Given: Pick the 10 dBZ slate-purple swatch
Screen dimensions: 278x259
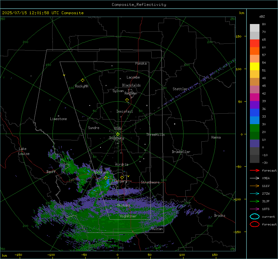Looking at the screenshot, I should (x=255, y=143).
